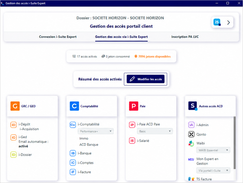Open the WAIBI Essentiel dropdown
The image size is (243, 183).
point(213,150)
